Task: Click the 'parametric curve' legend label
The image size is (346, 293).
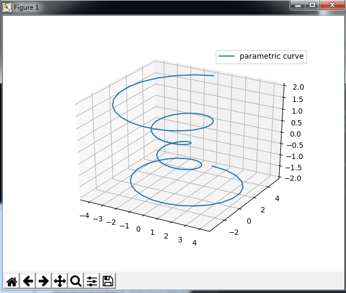Action: 272,56
